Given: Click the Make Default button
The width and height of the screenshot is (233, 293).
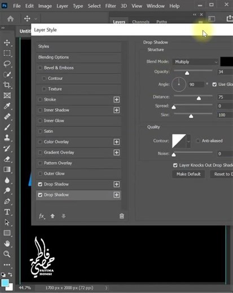Looking at the screenshot, I should (x=188, y=174).
